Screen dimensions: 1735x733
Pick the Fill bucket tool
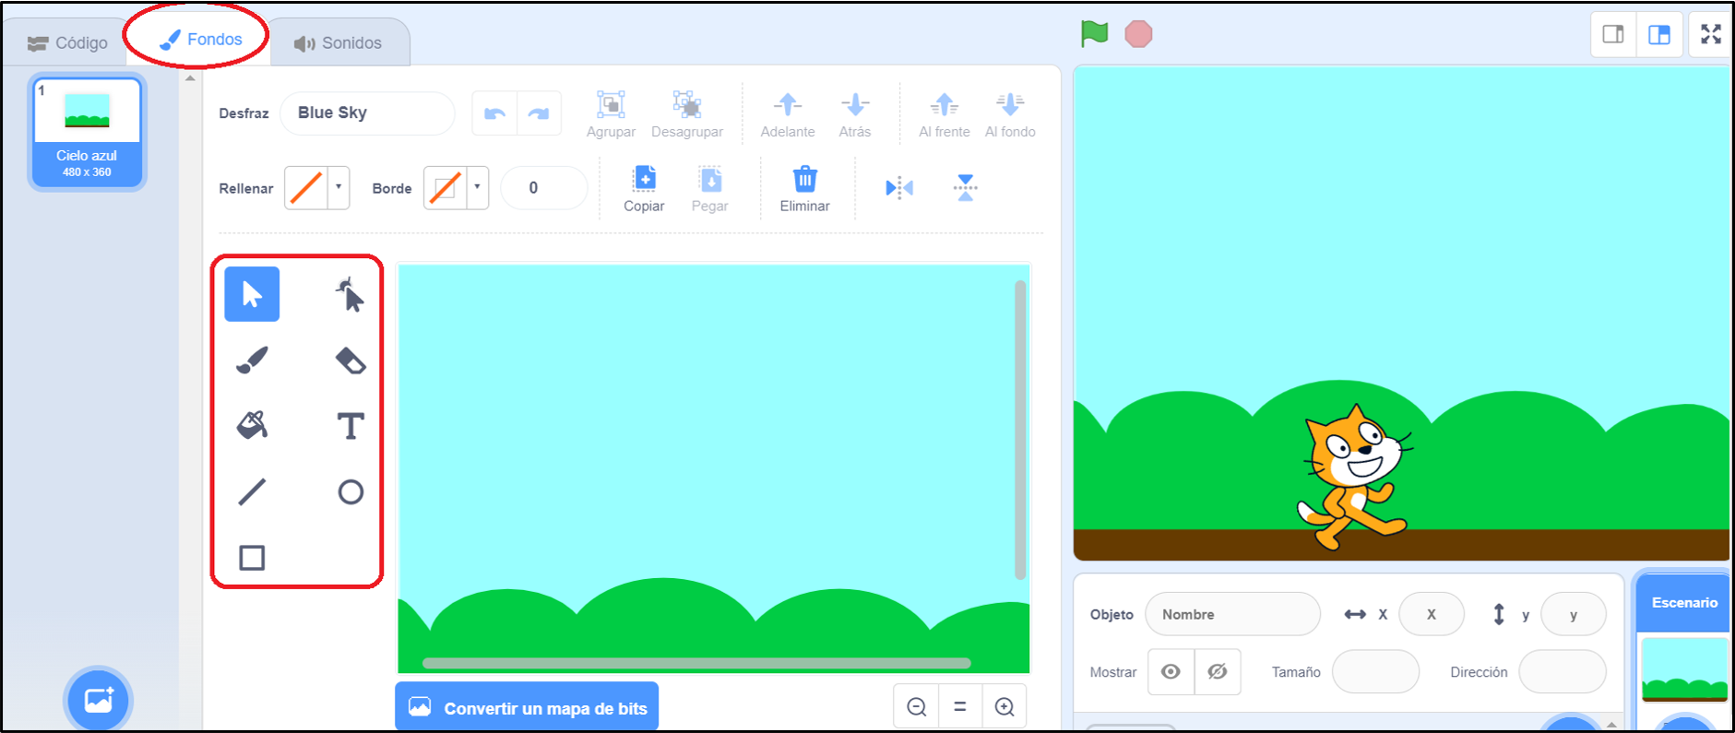(252, 425)
